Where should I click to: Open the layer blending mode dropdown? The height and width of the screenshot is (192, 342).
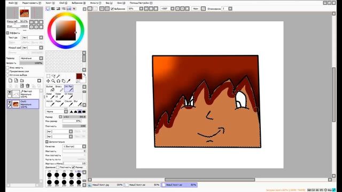tap(31, 58)
